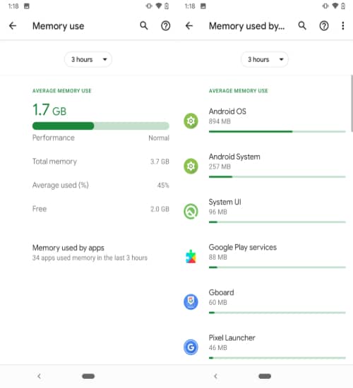Image resolution: width=353 pixels, height=388 pixels.
Task: Select the Android OS label
Action: click(x=227, y=111)
